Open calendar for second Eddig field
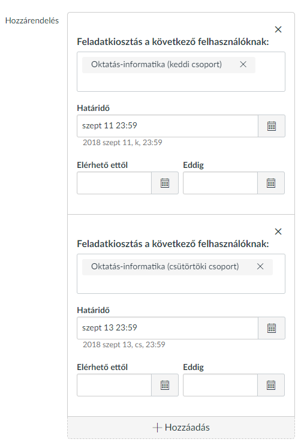 [271, 385]
